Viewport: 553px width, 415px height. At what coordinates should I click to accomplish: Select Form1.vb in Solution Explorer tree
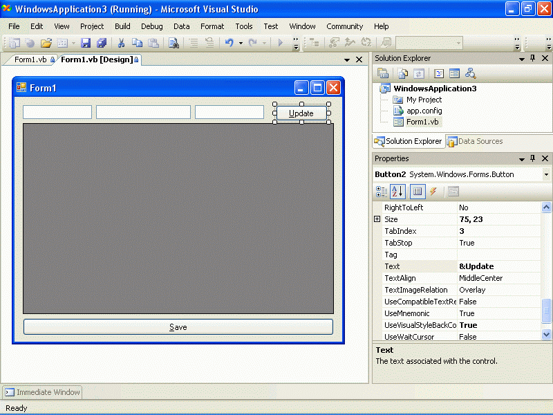(x=422, y=122)
